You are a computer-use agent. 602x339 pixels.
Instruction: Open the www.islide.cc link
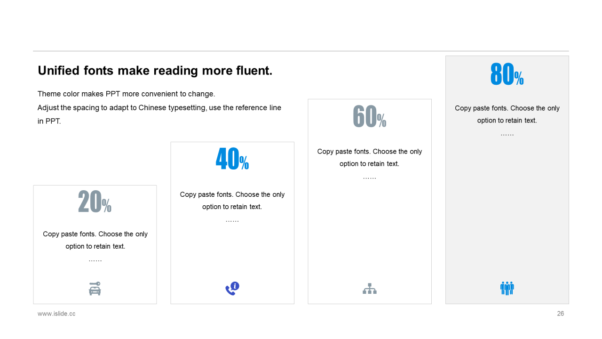pyautogui.click(x=56, y=314)
